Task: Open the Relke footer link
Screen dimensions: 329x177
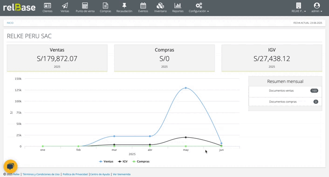Action: coord(16,174)
